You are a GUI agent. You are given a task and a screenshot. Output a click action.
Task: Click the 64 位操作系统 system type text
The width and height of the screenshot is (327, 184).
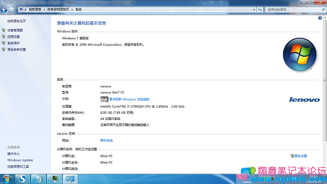pos(110,119)
